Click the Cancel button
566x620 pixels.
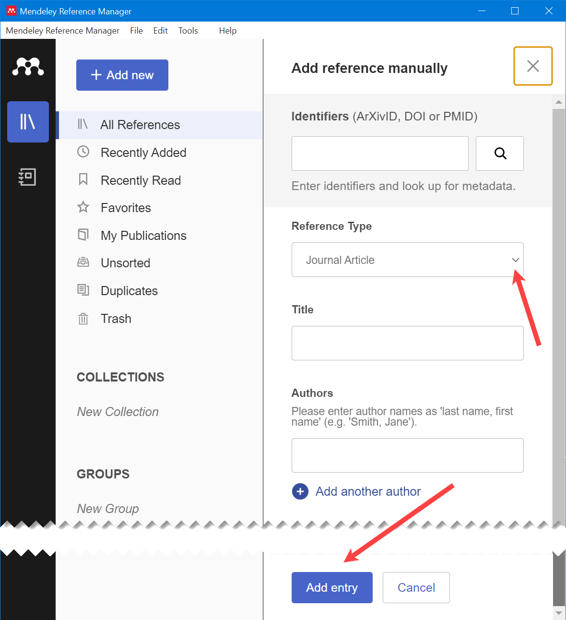point(416,587)
